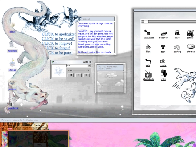This screenshot has width=196, height=147.
Task: Skip forward in CD player
Action: coord(86,75)
